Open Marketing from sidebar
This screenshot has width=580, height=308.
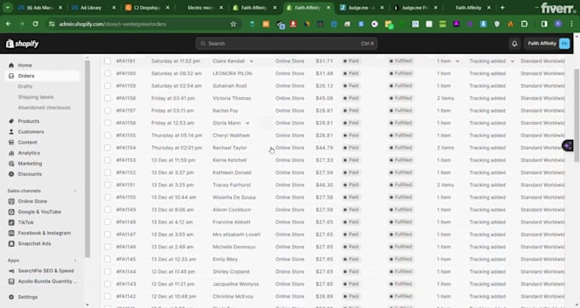[x=30, y=164]
